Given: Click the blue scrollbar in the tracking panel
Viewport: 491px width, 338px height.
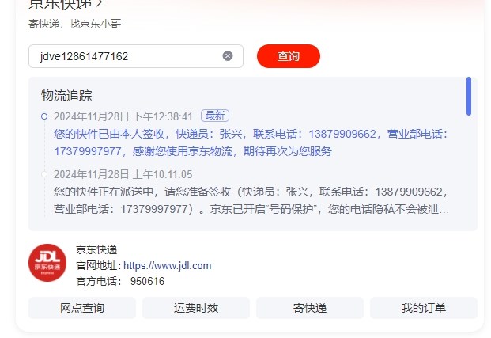Looking at the screenshot, I should 469,96.
